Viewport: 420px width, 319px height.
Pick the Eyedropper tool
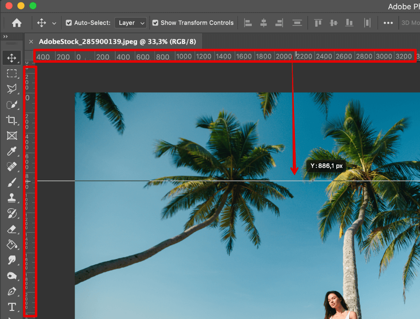point(11,151)
